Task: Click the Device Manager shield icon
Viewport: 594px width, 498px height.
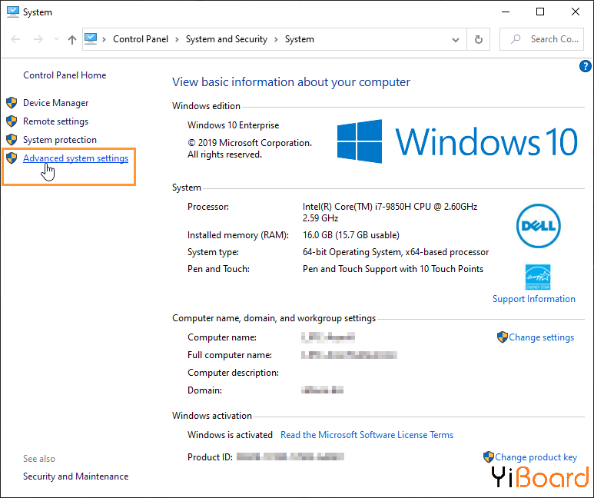Action: 12,103
